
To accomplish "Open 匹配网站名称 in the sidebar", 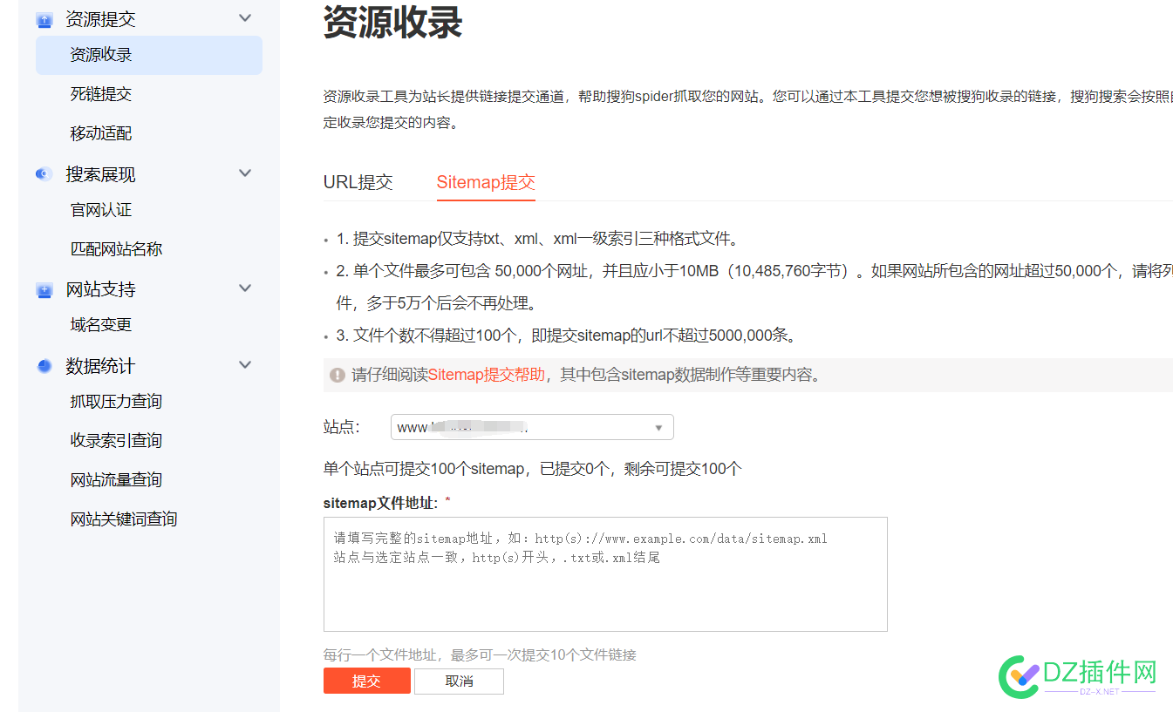I will click(117, 249).
